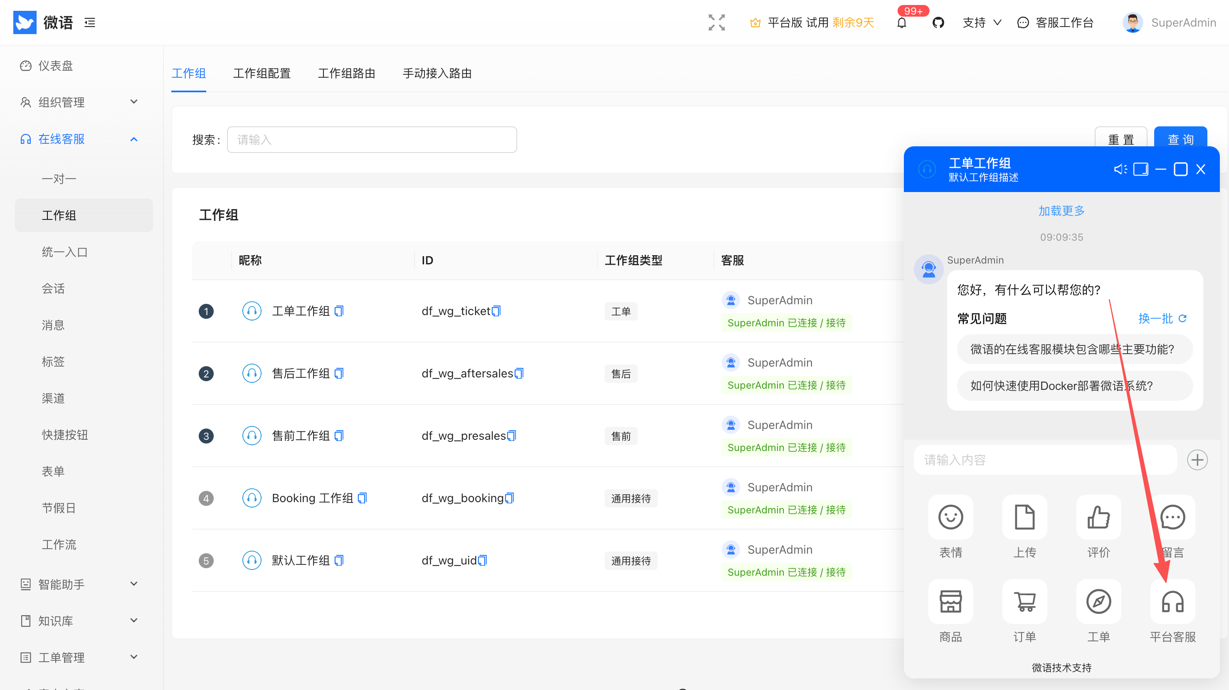Switch to 手动接入路由 tab
1229x690 pixels.
(x=437, y=73)
